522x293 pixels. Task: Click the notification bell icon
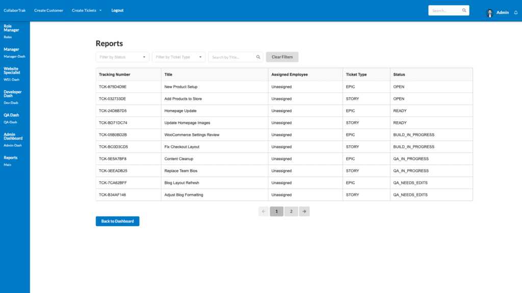[x=515, y=13]
